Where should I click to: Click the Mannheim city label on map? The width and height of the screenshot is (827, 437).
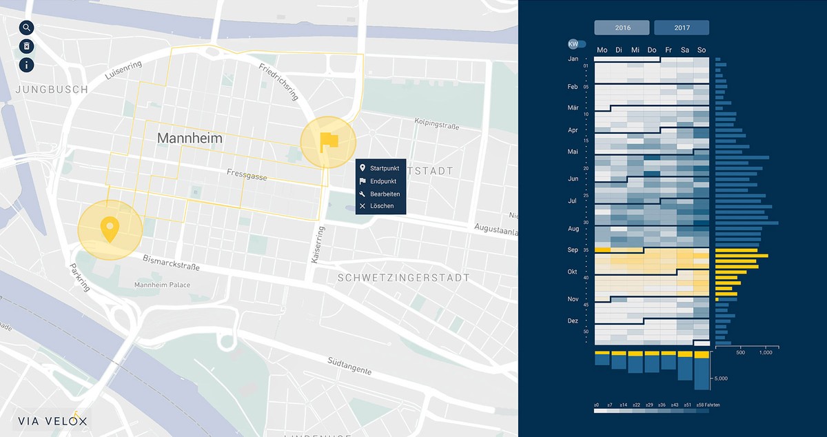tap(190, 138)
